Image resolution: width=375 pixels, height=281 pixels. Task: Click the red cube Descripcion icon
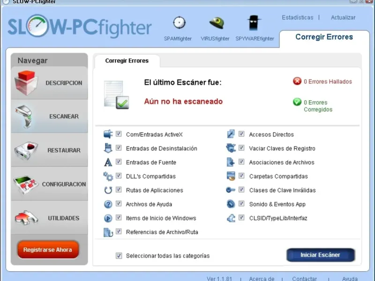26,83
